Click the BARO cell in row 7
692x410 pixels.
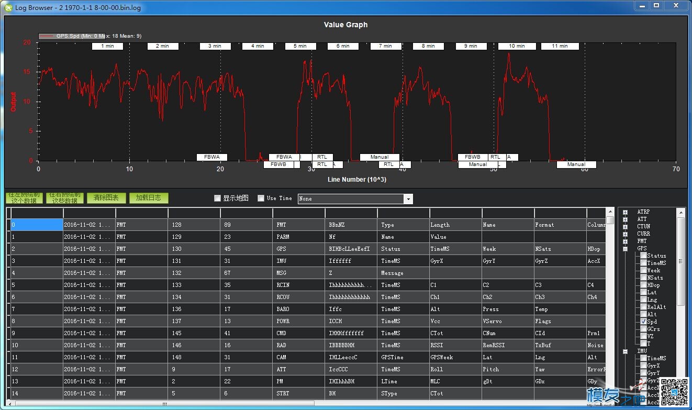[298, 309]
